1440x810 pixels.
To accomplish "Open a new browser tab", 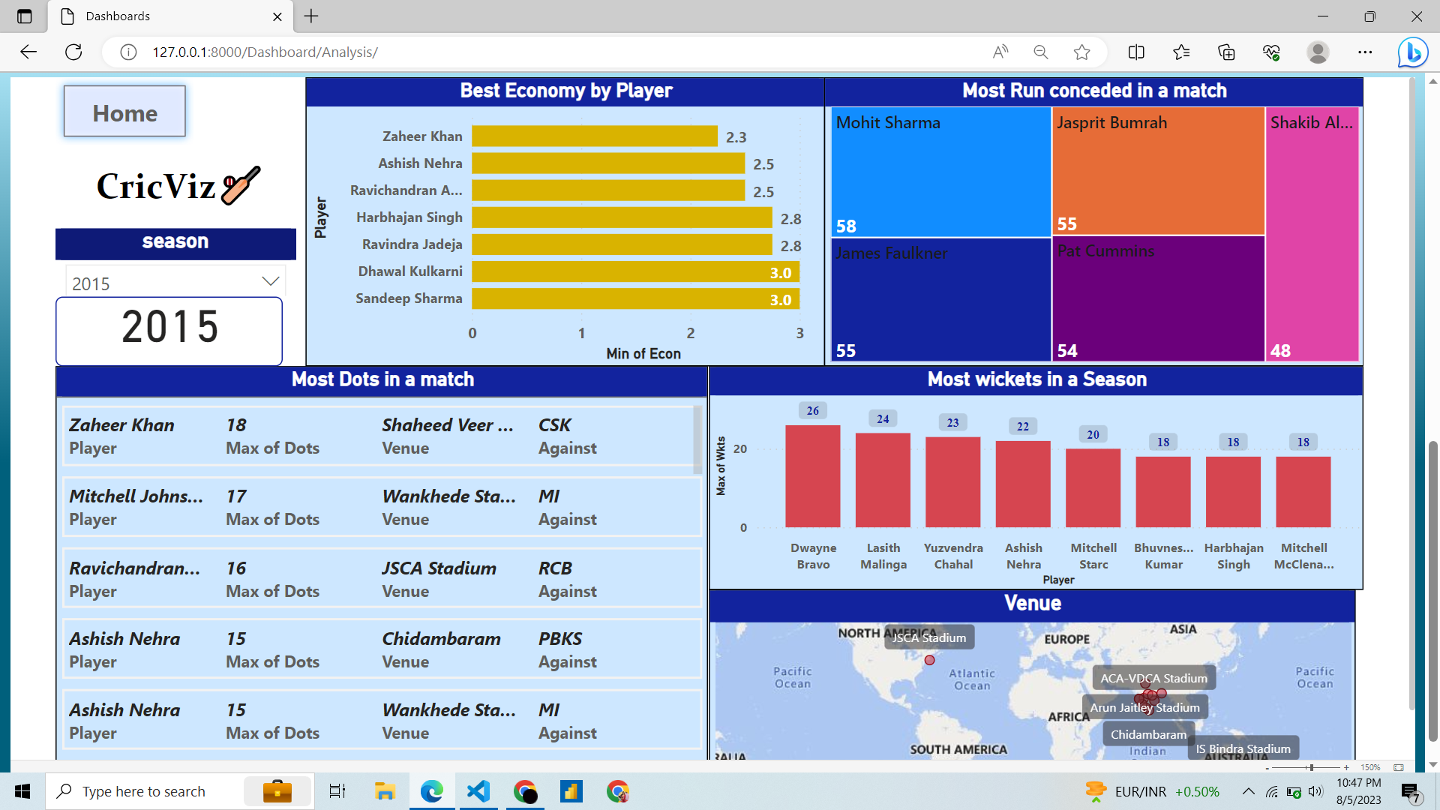I will [x=311, y=16].
